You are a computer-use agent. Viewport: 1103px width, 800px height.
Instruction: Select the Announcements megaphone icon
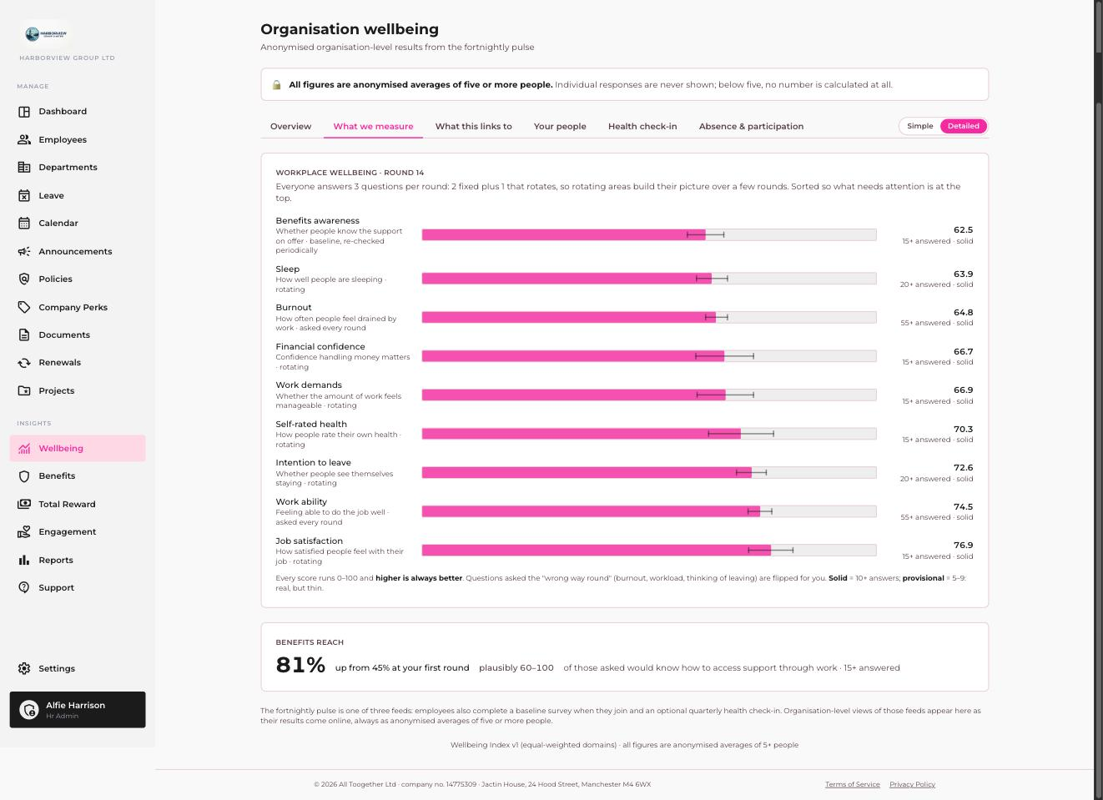click(x=24, y=251)
